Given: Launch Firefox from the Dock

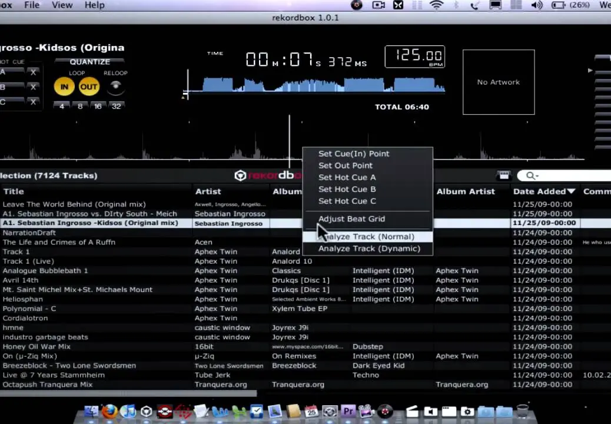Looking at the screenshot, I should [x=109, y=412].
